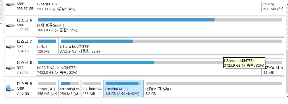Select the Disk 9 USB drive icon
Screen dimensions: 288x104
click(10, 88)
